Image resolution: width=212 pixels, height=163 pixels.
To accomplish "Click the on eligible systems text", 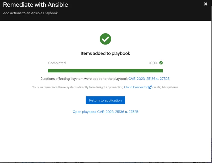I will coord(166,87).
